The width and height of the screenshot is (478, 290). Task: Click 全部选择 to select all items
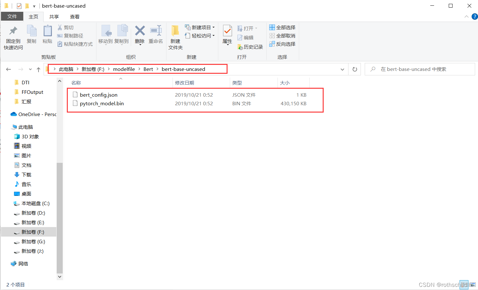[282, 27]
